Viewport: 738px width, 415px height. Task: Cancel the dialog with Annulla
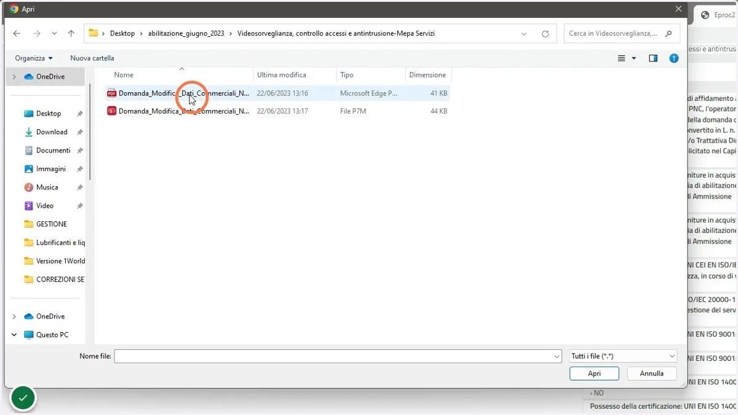pos(652,373)
